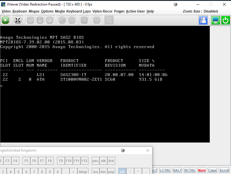The width and height of the screenshot is (231, 174).
Task: Open the hard disk redirection icon
Action: click(49, 20)
